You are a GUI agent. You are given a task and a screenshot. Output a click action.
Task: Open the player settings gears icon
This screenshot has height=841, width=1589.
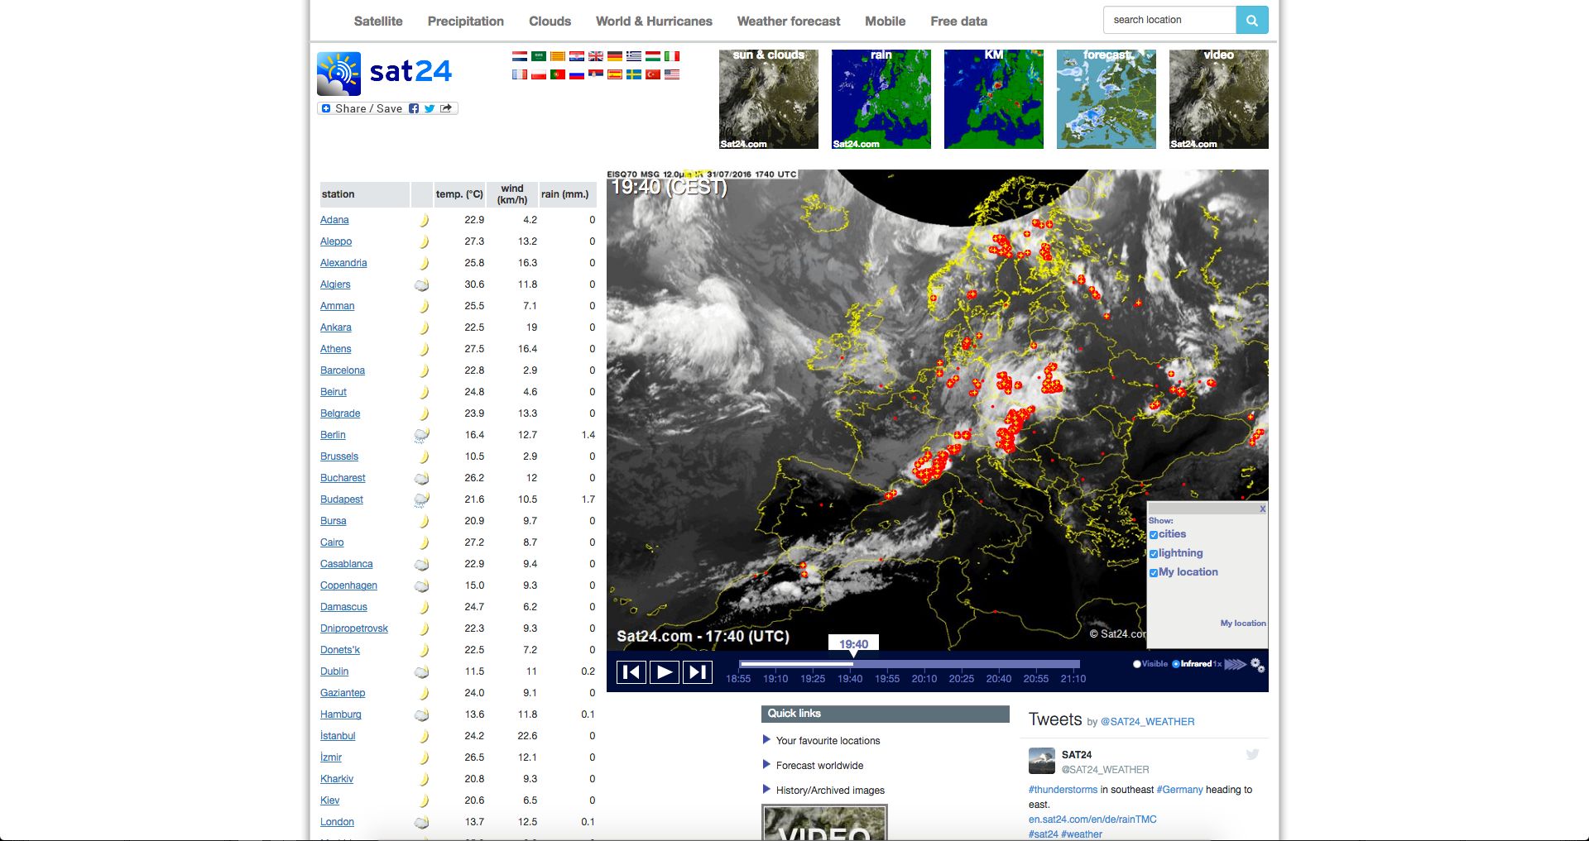coord(1257,665)
